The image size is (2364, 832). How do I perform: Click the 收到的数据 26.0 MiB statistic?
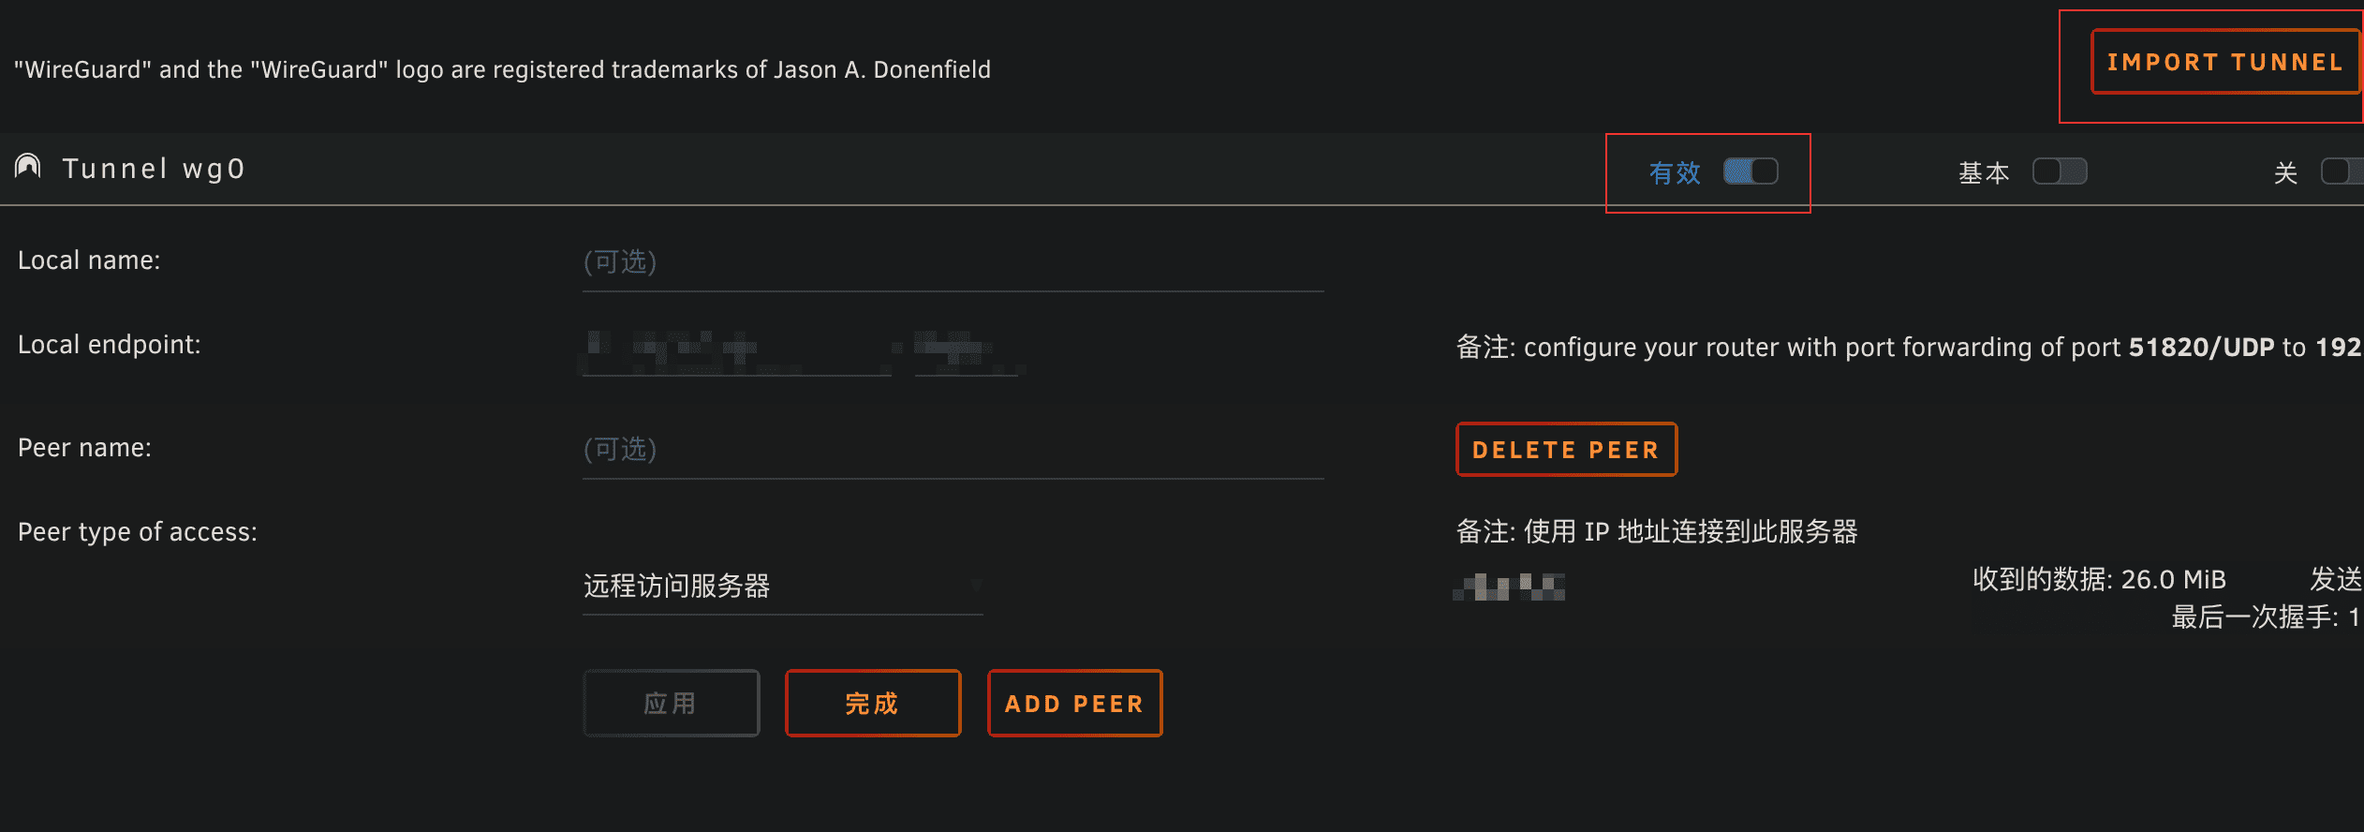coord(2099,579)
